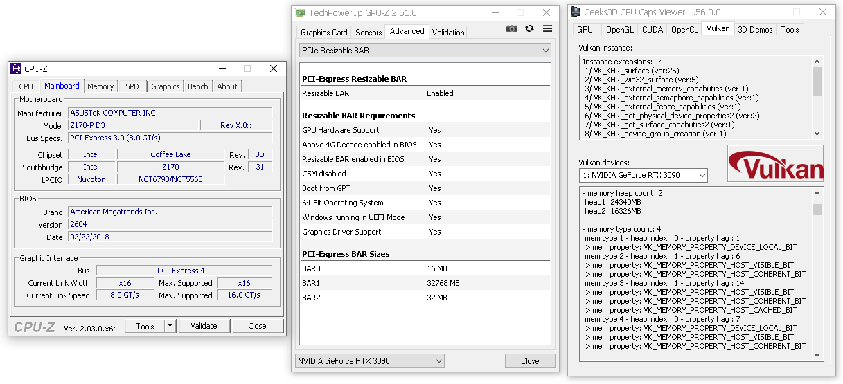
Task: Open the Sensors tab in GPU-Z
Action: [x=369, y=33]
